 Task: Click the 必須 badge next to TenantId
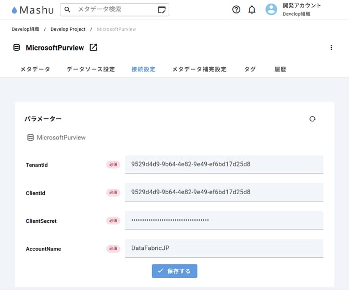(113, 165)
